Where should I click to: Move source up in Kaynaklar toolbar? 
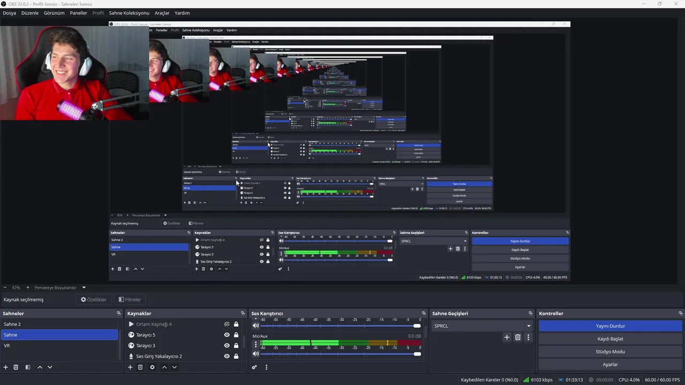(164, 367)
